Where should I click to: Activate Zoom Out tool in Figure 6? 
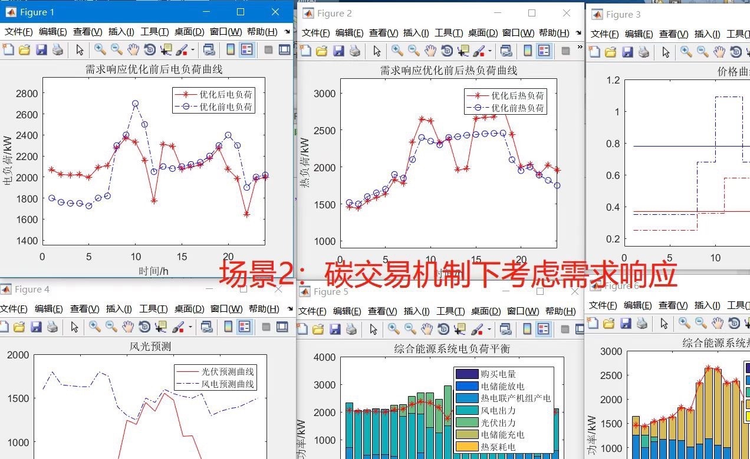(701, 323)
